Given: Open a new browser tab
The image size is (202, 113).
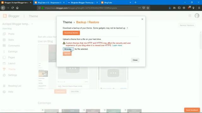Looking at the screenshot, I should tap(135, 3).
